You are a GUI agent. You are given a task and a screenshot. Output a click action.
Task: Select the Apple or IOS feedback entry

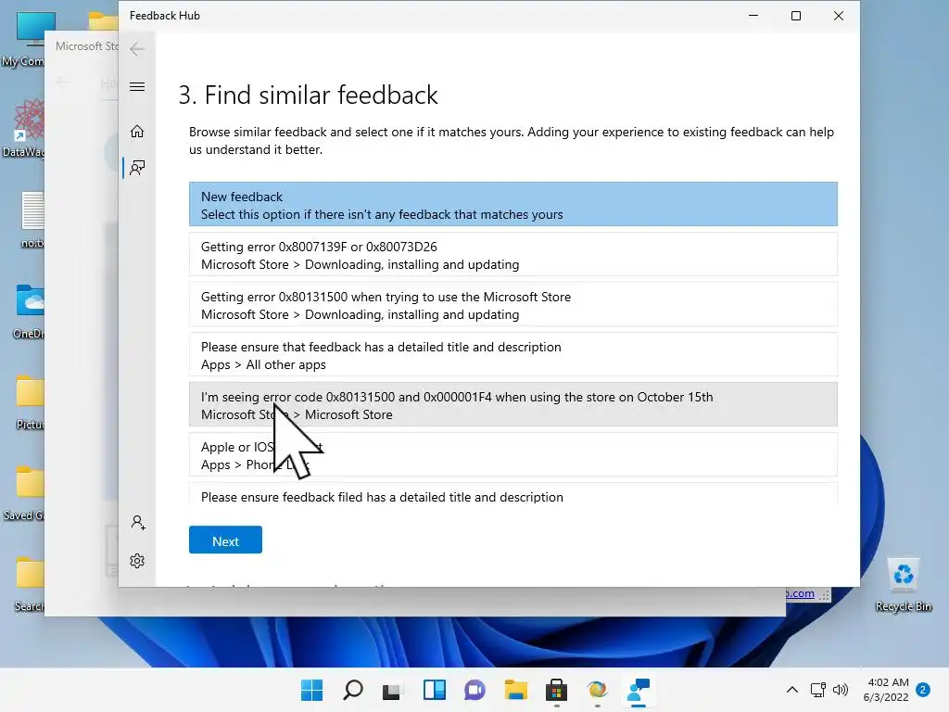click(513, 455)
